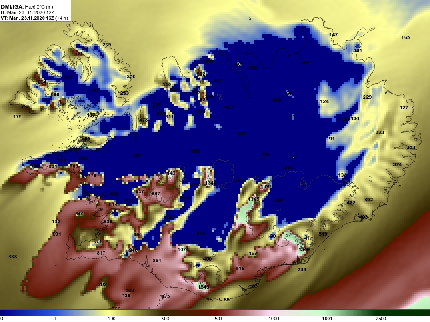Click the "503" value on the map
This screenshot has width=430, height=322.
[130, 291]
